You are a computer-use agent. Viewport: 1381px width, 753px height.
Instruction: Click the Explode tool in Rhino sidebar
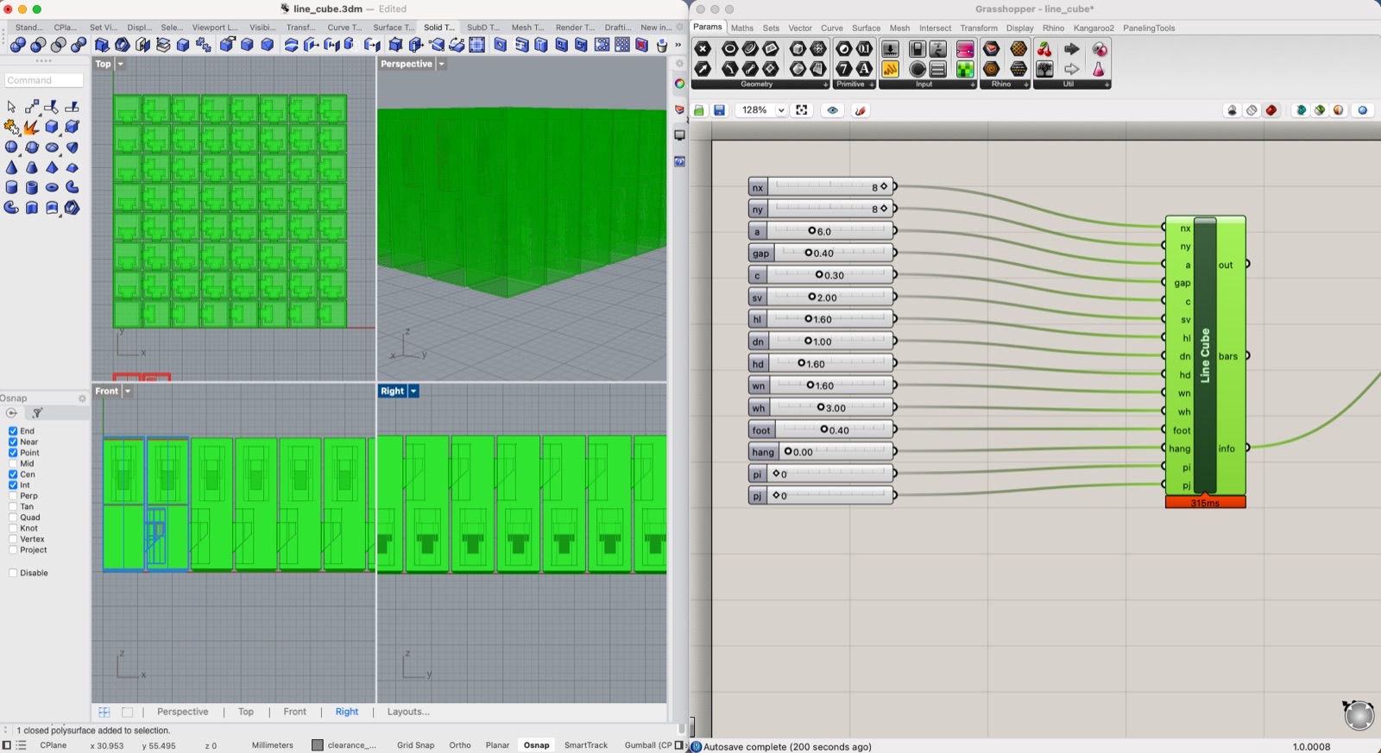pyautogui.click(x=31, y=127)
